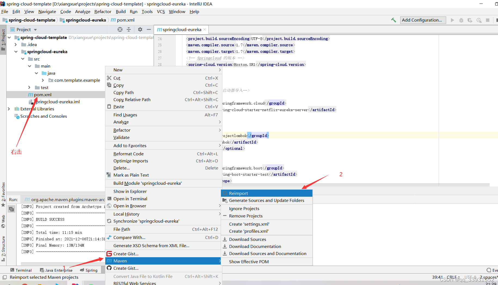Select Open in Terminal from context menu
Image resolution: width=498 pixels, height=285 pixels.
tap(164, 199)
